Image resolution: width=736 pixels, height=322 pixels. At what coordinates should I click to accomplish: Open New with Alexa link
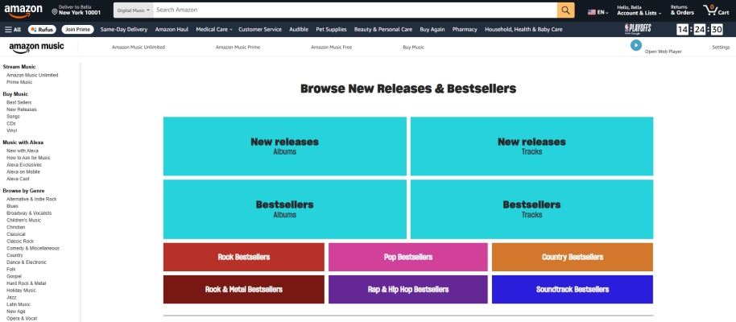coord(23,151)
